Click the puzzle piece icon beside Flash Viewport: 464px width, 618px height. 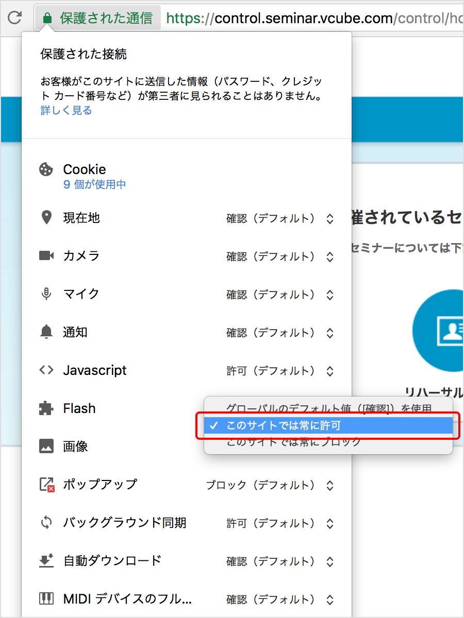point(46,408)
